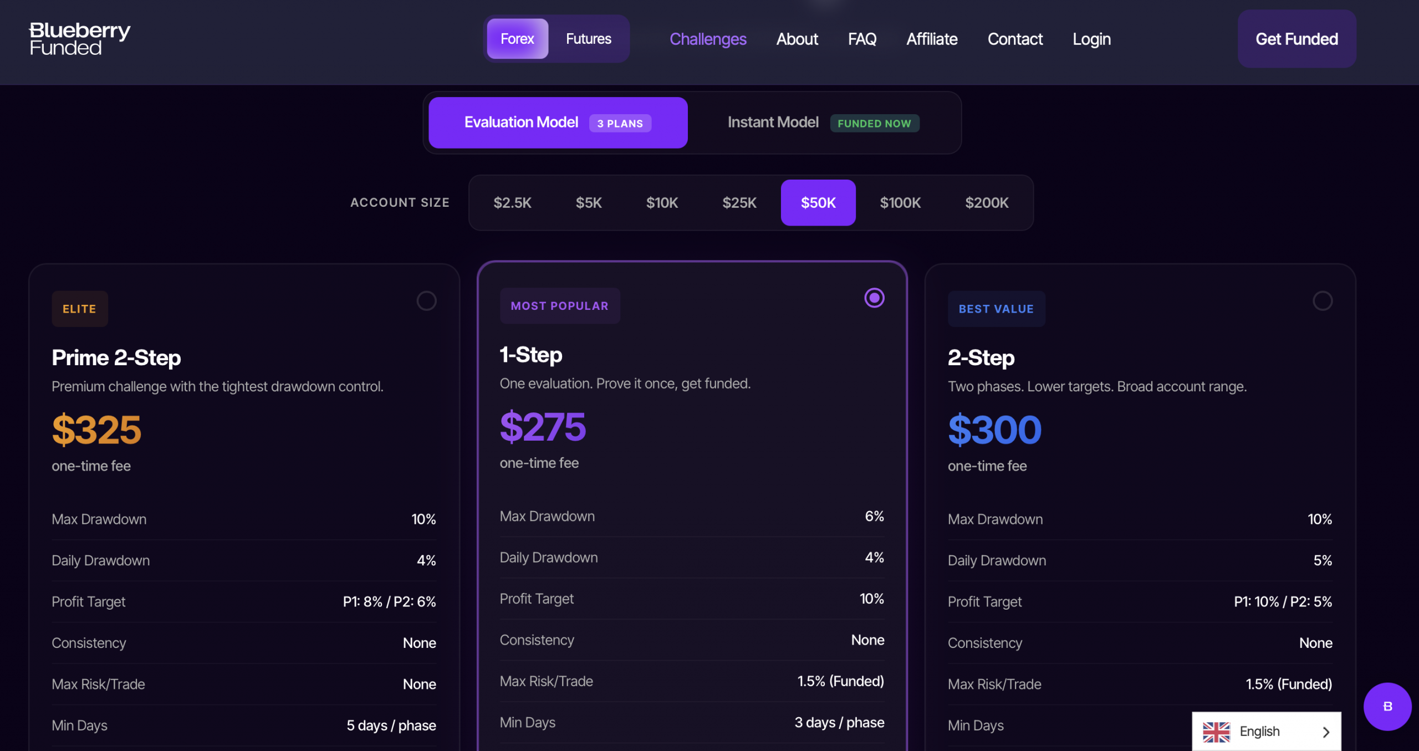This screenshot has height=751, width=1419.
Task: Click the Get Funded button
Action: [x=1297, y=39]
